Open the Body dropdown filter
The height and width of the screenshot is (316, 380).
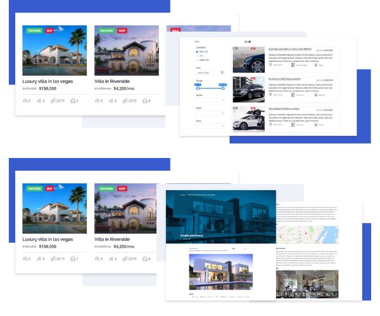pyautogui.click(x=210, y=125)
